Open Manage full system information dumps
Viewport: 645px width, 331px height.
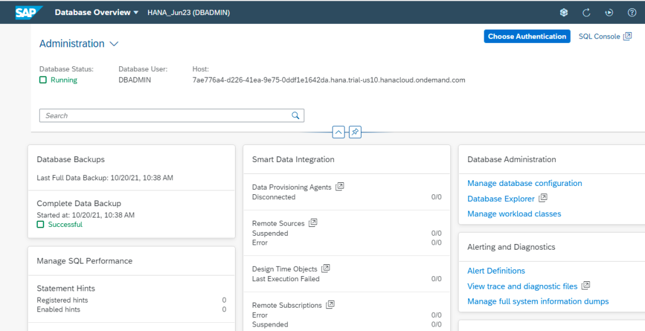[538, 301]
